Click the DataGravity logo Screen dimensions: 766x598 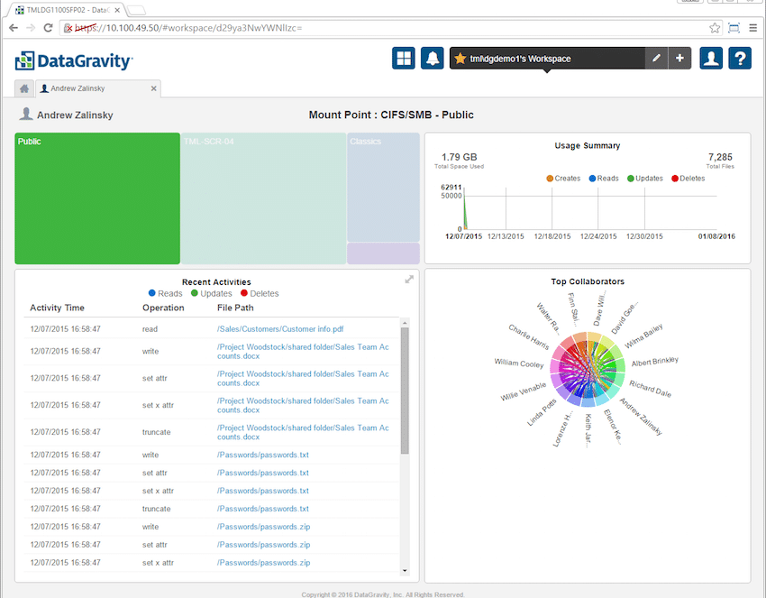(x=74, y=60)
